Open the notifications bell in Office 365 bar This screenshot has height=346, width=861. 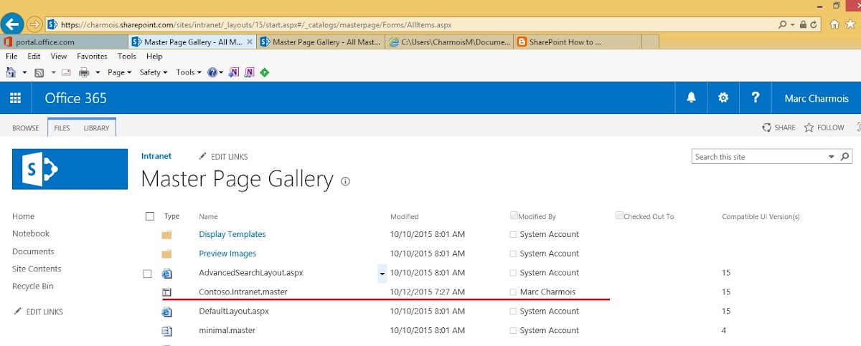(692, 98)
